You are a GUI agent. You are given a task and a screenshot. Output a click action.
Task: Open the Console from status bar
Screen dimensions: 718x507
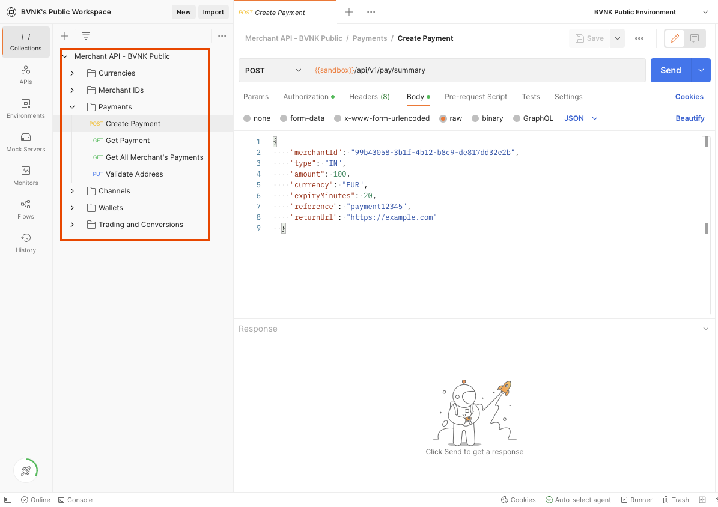click(x=75, y=500)
